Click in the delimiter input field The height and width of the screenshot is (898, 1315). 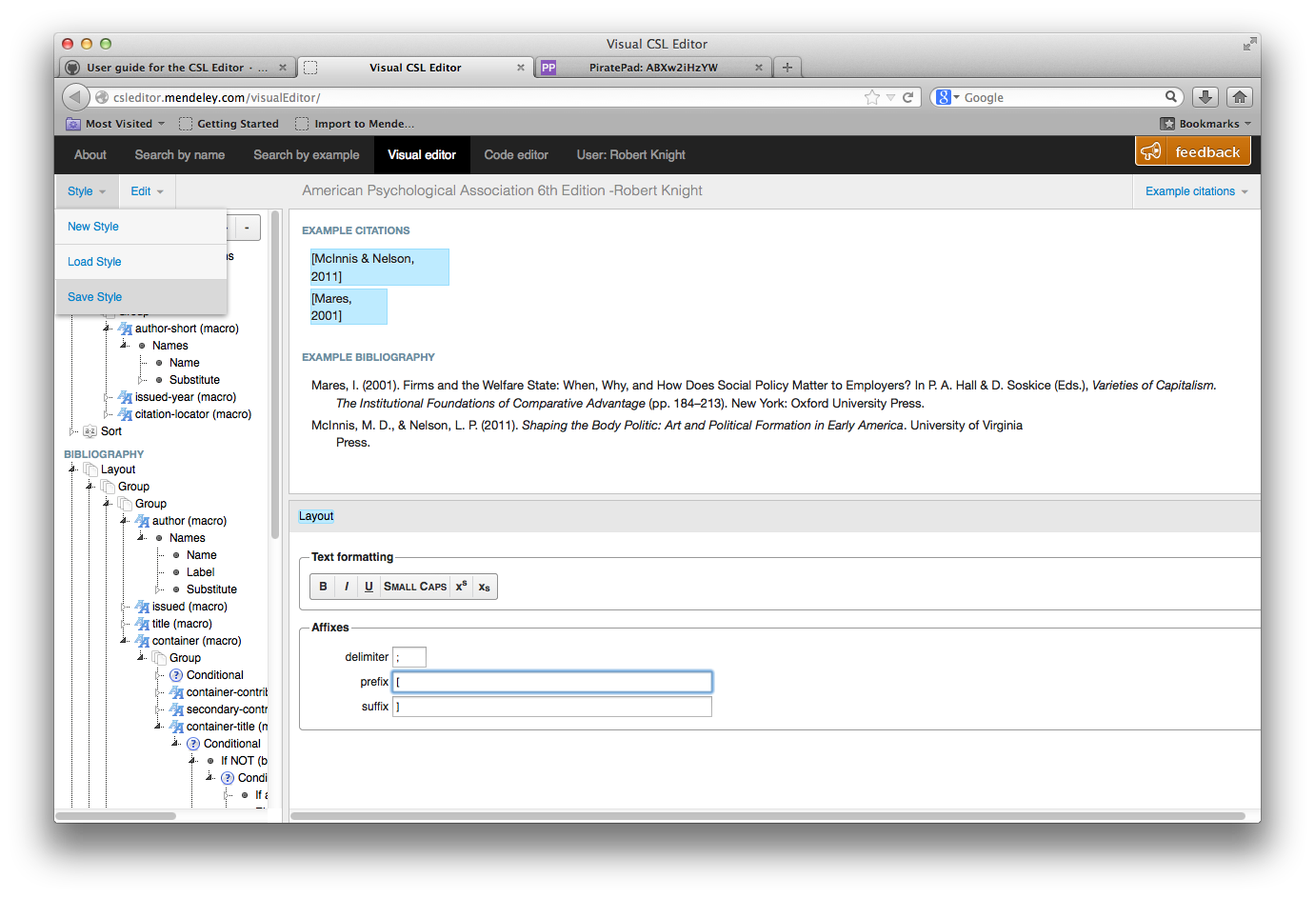(409, 657)
